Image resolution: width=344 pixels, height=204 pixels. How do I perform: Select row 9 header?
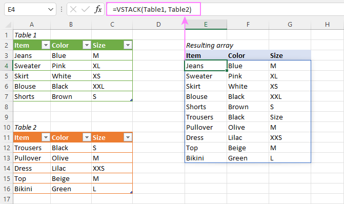(x=6, y=117)
